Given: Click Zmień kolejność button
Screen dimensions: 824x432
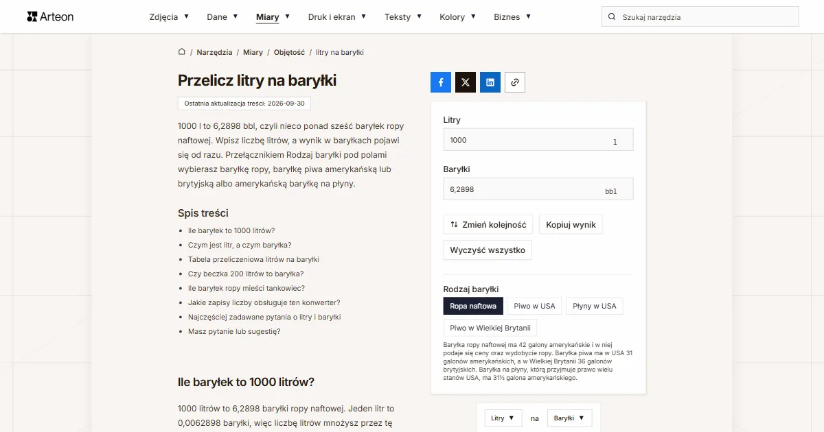Looking at the screenshot, I should 488,224.
